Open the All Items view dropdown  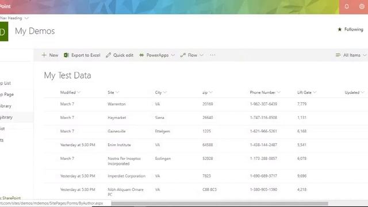[x=365, y=55]
